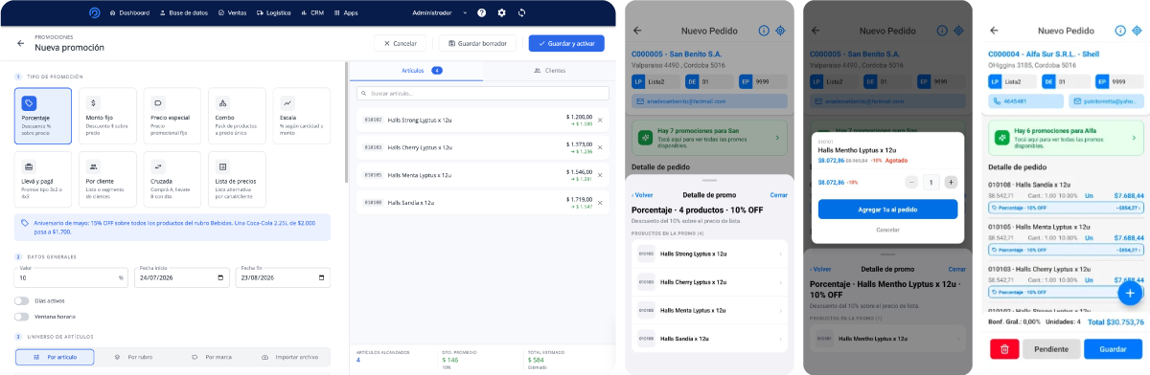Select the Llevá y pagá promotion type card
Image resolution: width=1150 pixels, height=375 pixels.
tap(43, 180)
